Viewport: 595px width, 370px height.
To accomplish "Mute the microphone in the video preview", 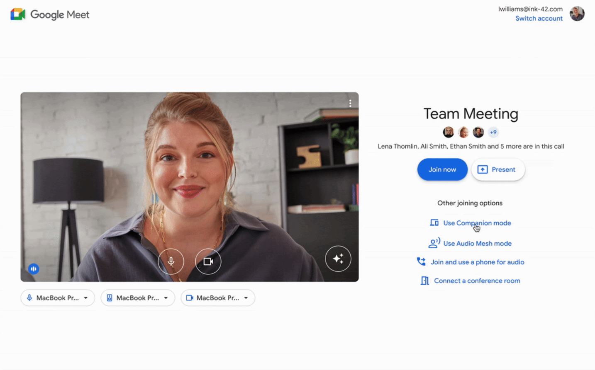I will click(171, 261).
